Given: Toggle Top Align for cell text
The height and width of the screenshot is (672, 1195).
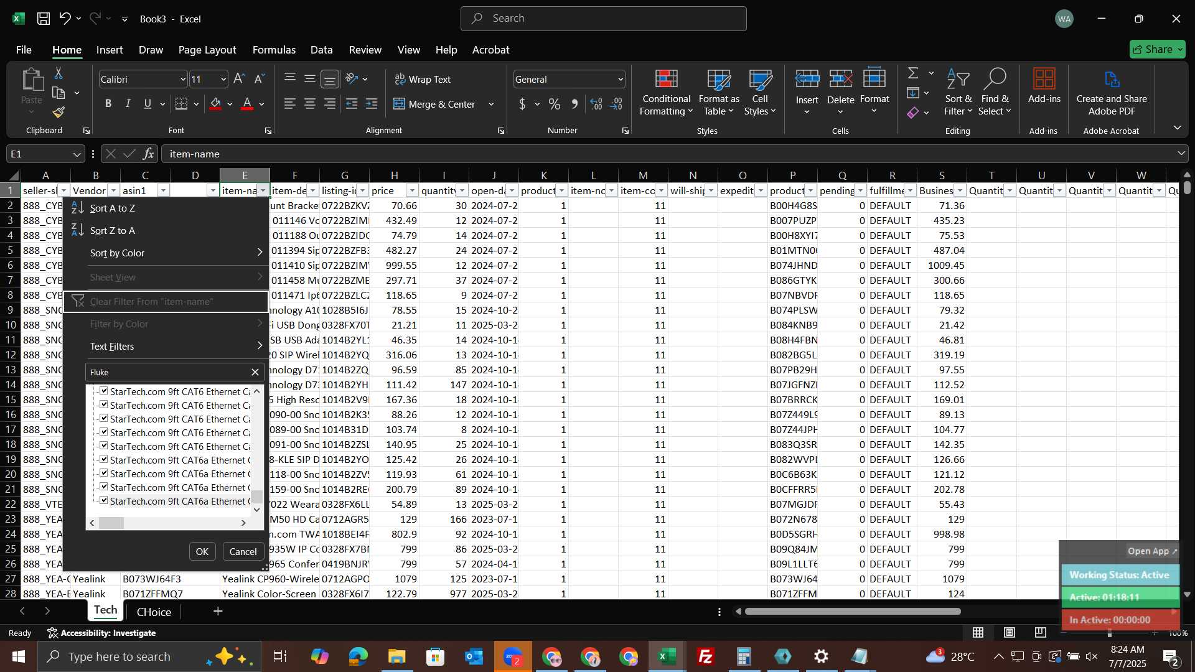Looking at the screenshot, I should point(290,79).
